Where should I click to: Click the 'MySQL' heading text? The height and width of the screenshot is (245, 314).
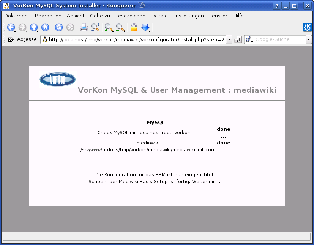[156, 122]
